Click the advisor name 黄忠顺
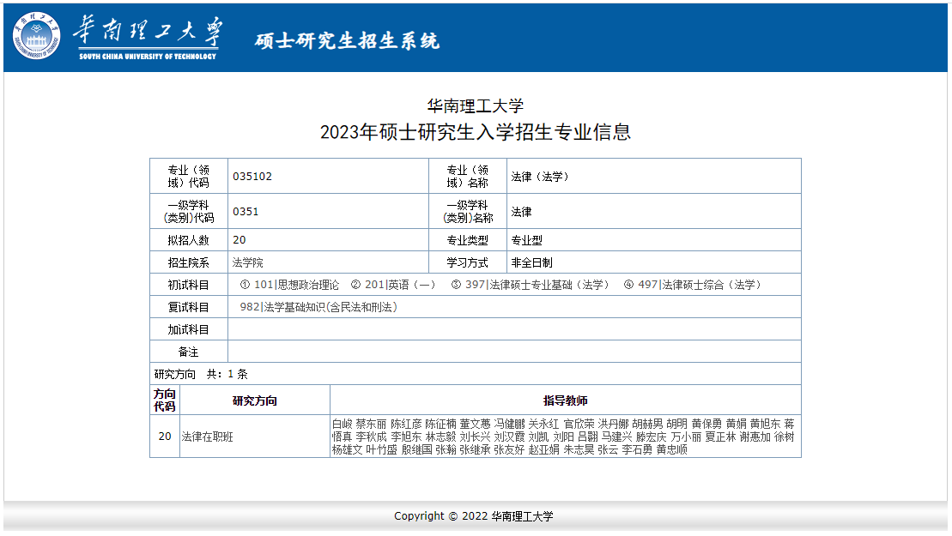This screenshot has height=536, width=952. coord(672,449)
